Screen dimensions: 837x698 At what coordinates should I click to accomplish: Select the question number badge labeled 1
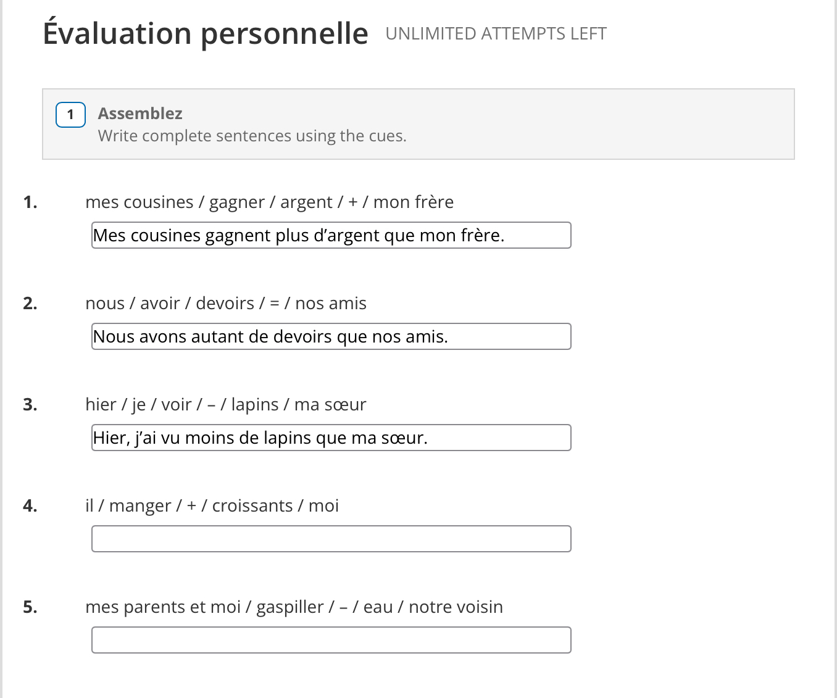click(x=70, y=114)
